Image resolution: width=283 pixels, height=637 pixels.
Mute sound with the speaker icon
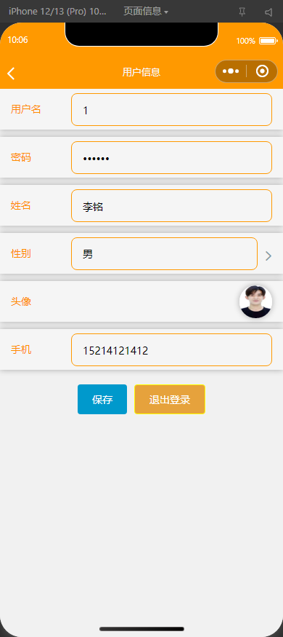tap(268, 12)
